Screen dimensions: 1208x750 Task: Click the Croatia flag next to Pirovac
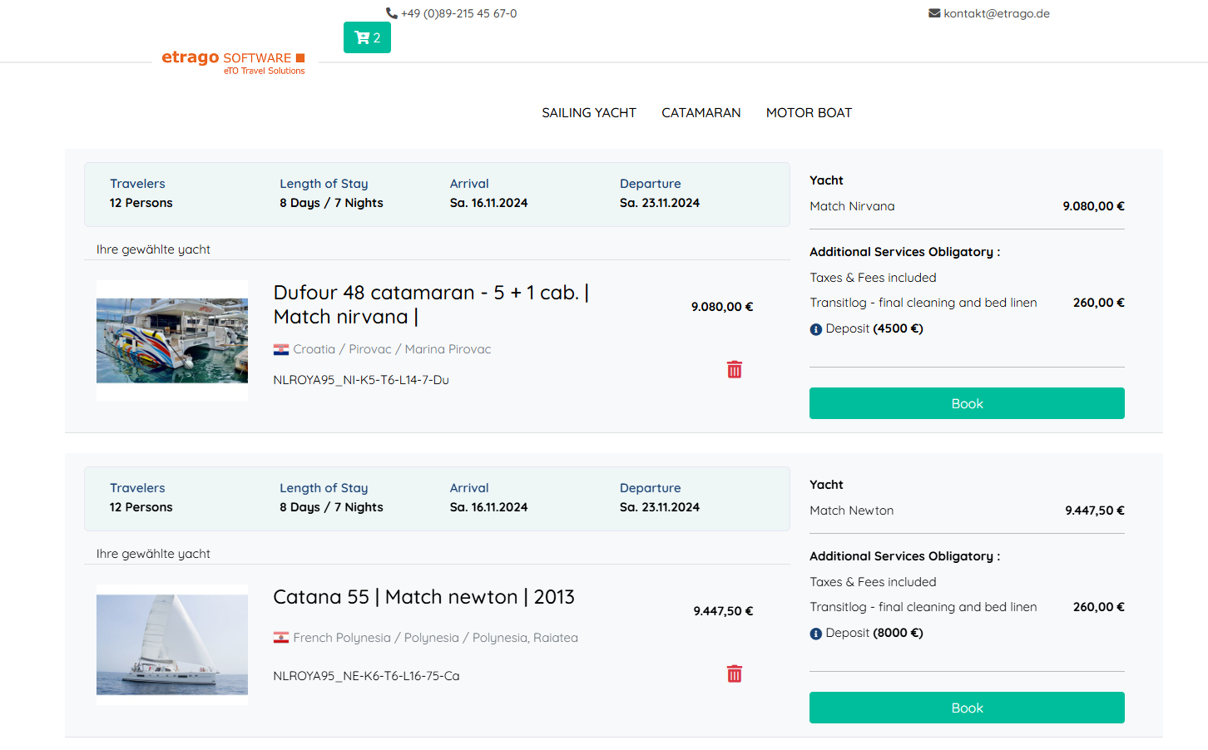coord(281,350)
